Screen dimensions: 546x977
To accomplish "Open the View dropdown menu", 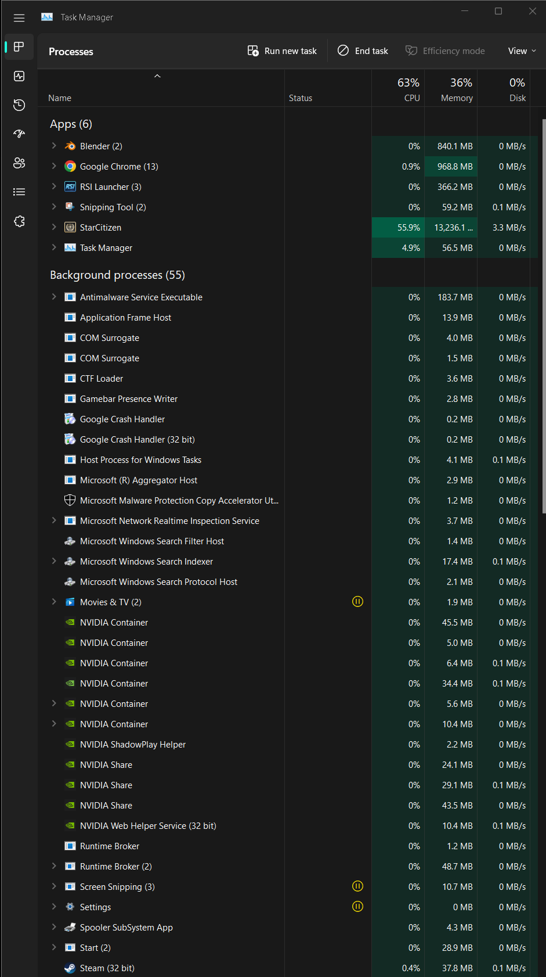I will [x=522, y=51].
